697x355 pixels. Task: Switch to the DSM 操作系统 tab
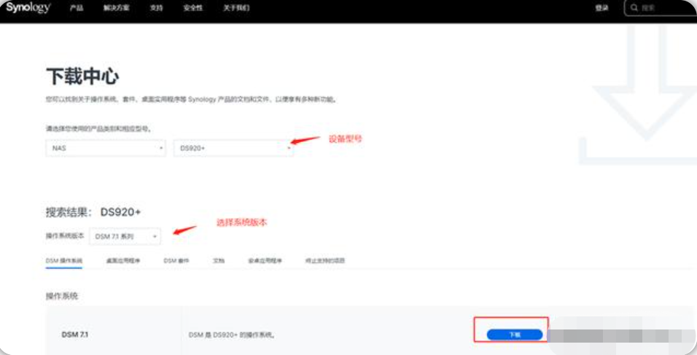(x=64, y=261)
